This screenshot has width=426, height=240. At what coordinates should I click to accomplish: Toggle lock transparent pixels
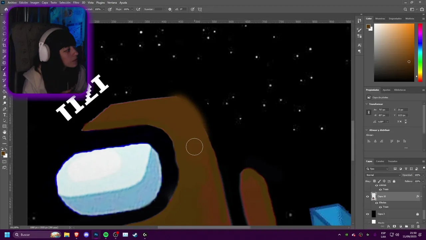point(374,181)
